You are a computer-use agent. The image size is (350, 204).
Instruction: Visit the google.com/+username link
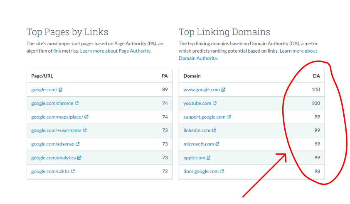56,131
